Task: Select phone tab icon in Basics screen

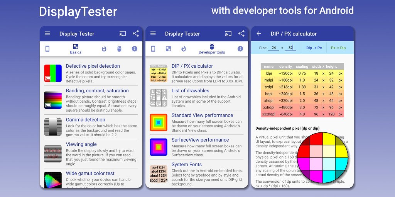Action: tap(47, 49)
